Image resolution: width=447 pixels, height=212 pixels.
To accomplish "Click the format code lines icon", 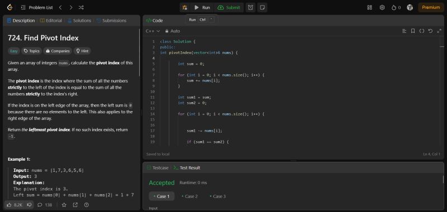I will [404, 31].
